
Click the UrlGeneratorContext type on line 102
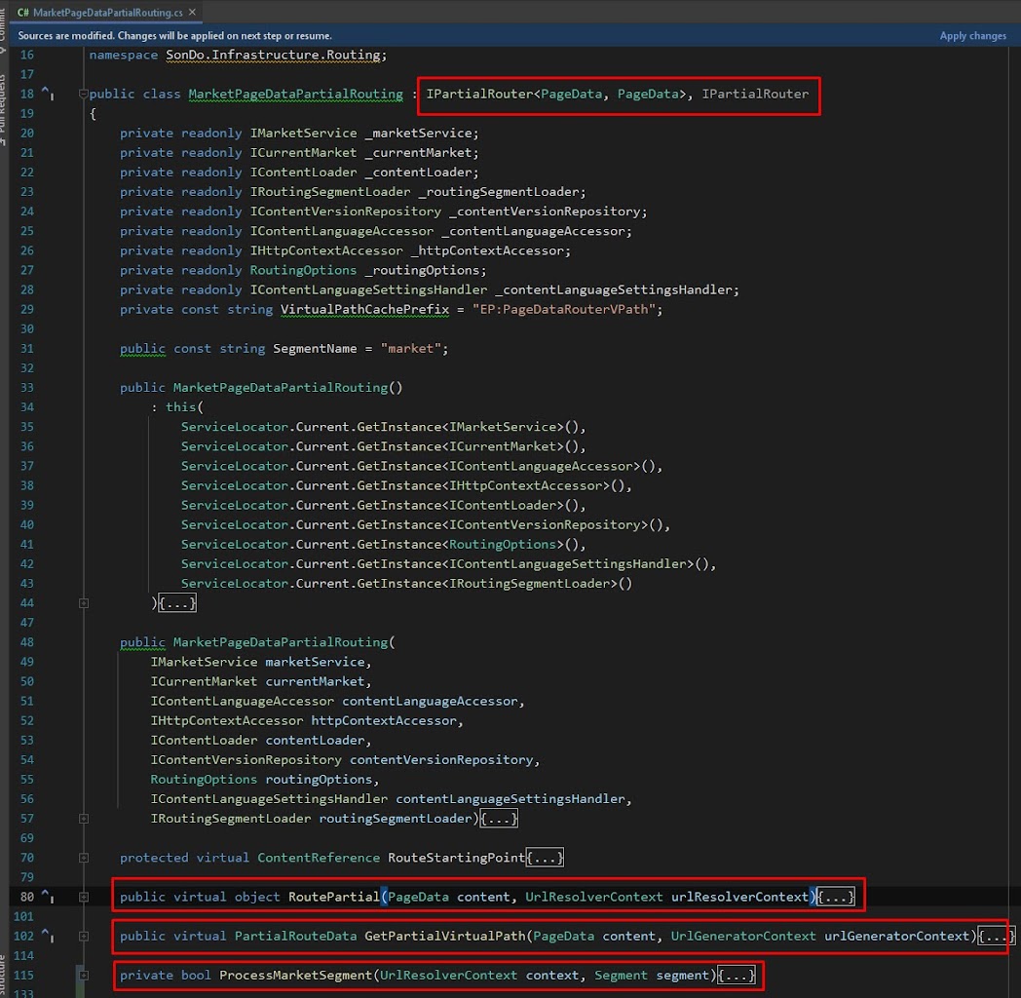point(743,937)
